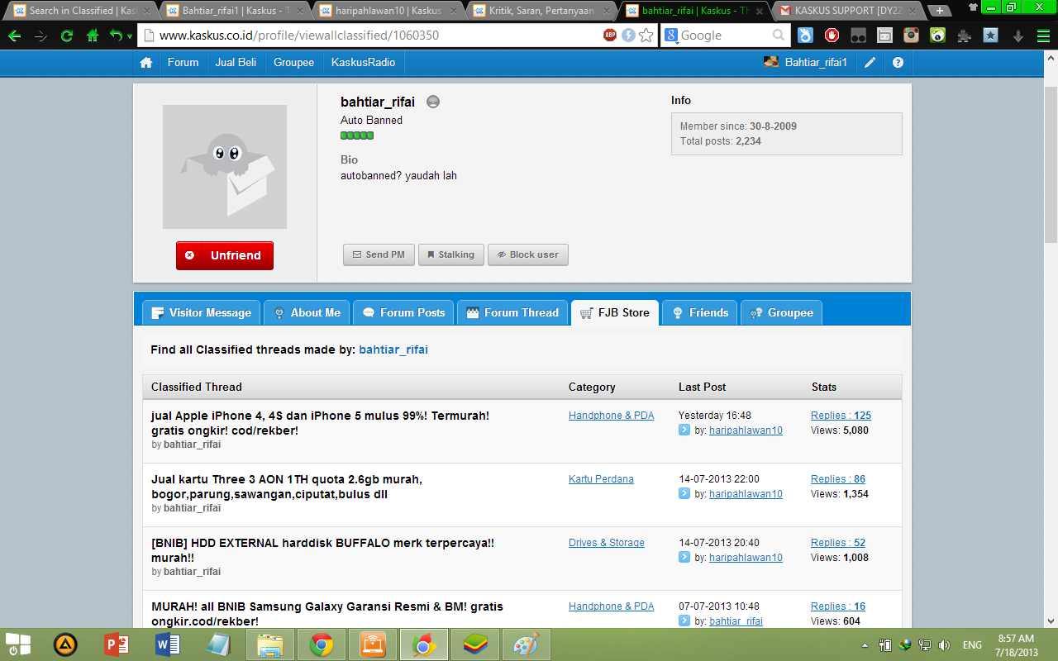Click last-post arrow icon for Kartu Three thread

[684, 493]
